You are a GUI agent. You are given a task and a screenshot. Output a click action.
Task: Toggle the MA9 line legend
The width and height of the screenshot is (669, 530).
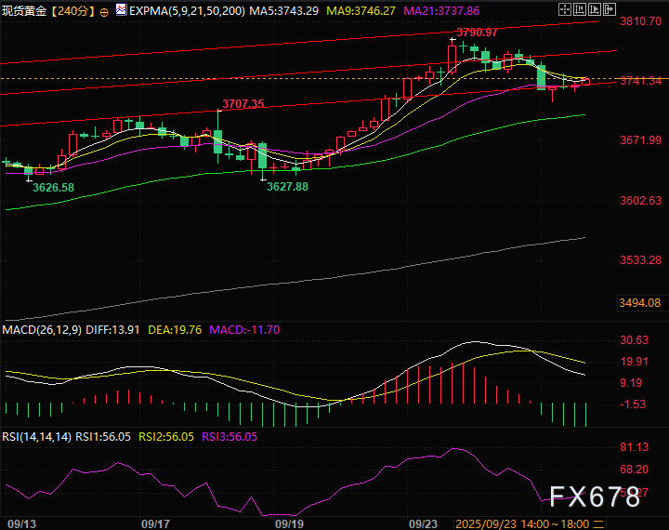(361, 10)
